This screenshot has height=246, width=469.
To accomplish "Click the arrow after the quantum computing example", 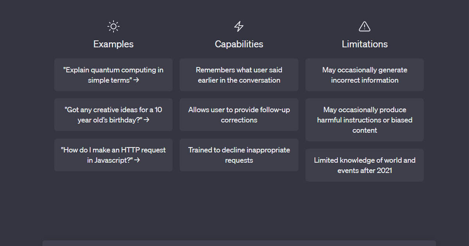I will tap(137, 80).
